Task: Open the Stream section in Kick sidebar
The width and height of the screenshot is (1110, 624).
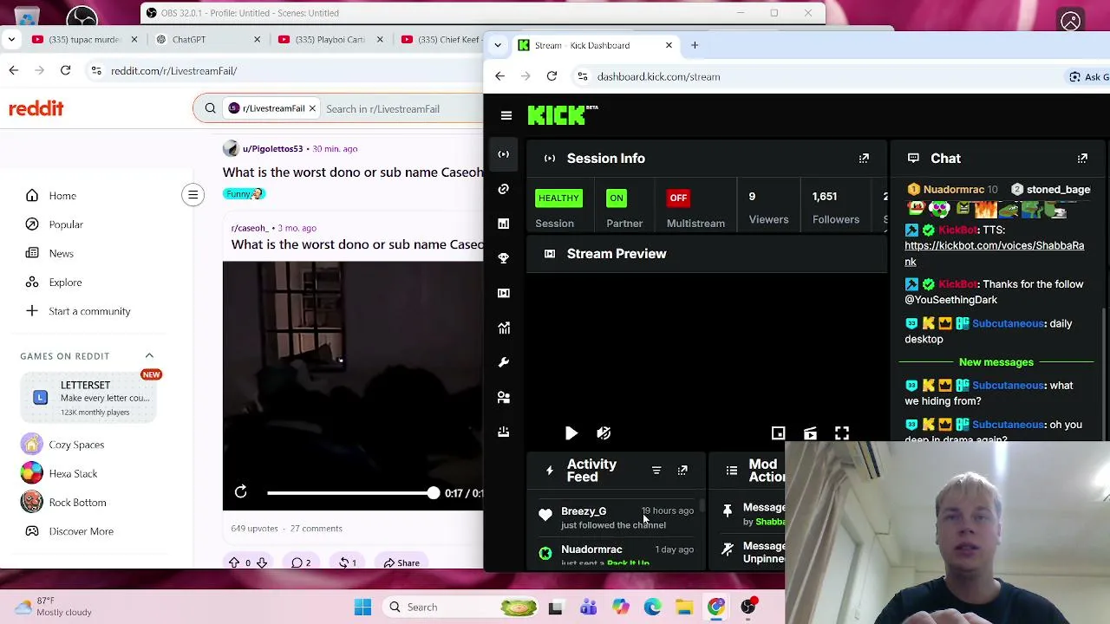Action: [x=504, y=154]
